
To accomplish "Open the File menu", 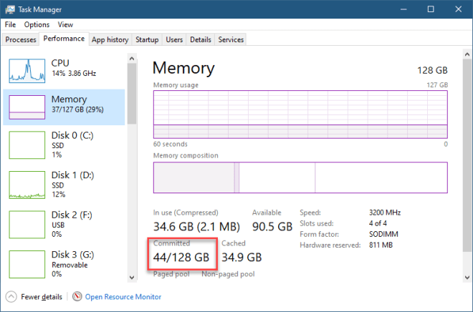I will [x=10, y=24].
